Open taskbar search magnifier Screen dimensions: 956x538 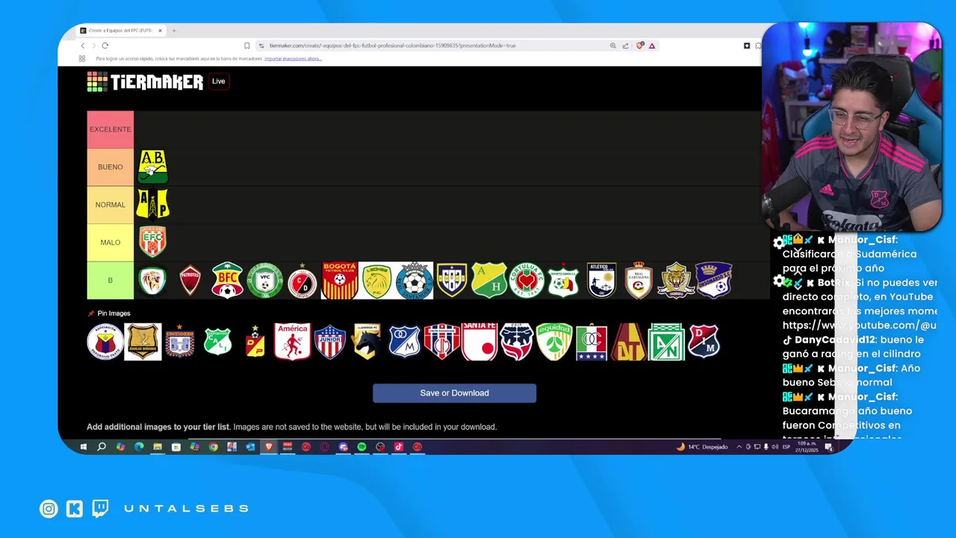[x=102, y=447]
